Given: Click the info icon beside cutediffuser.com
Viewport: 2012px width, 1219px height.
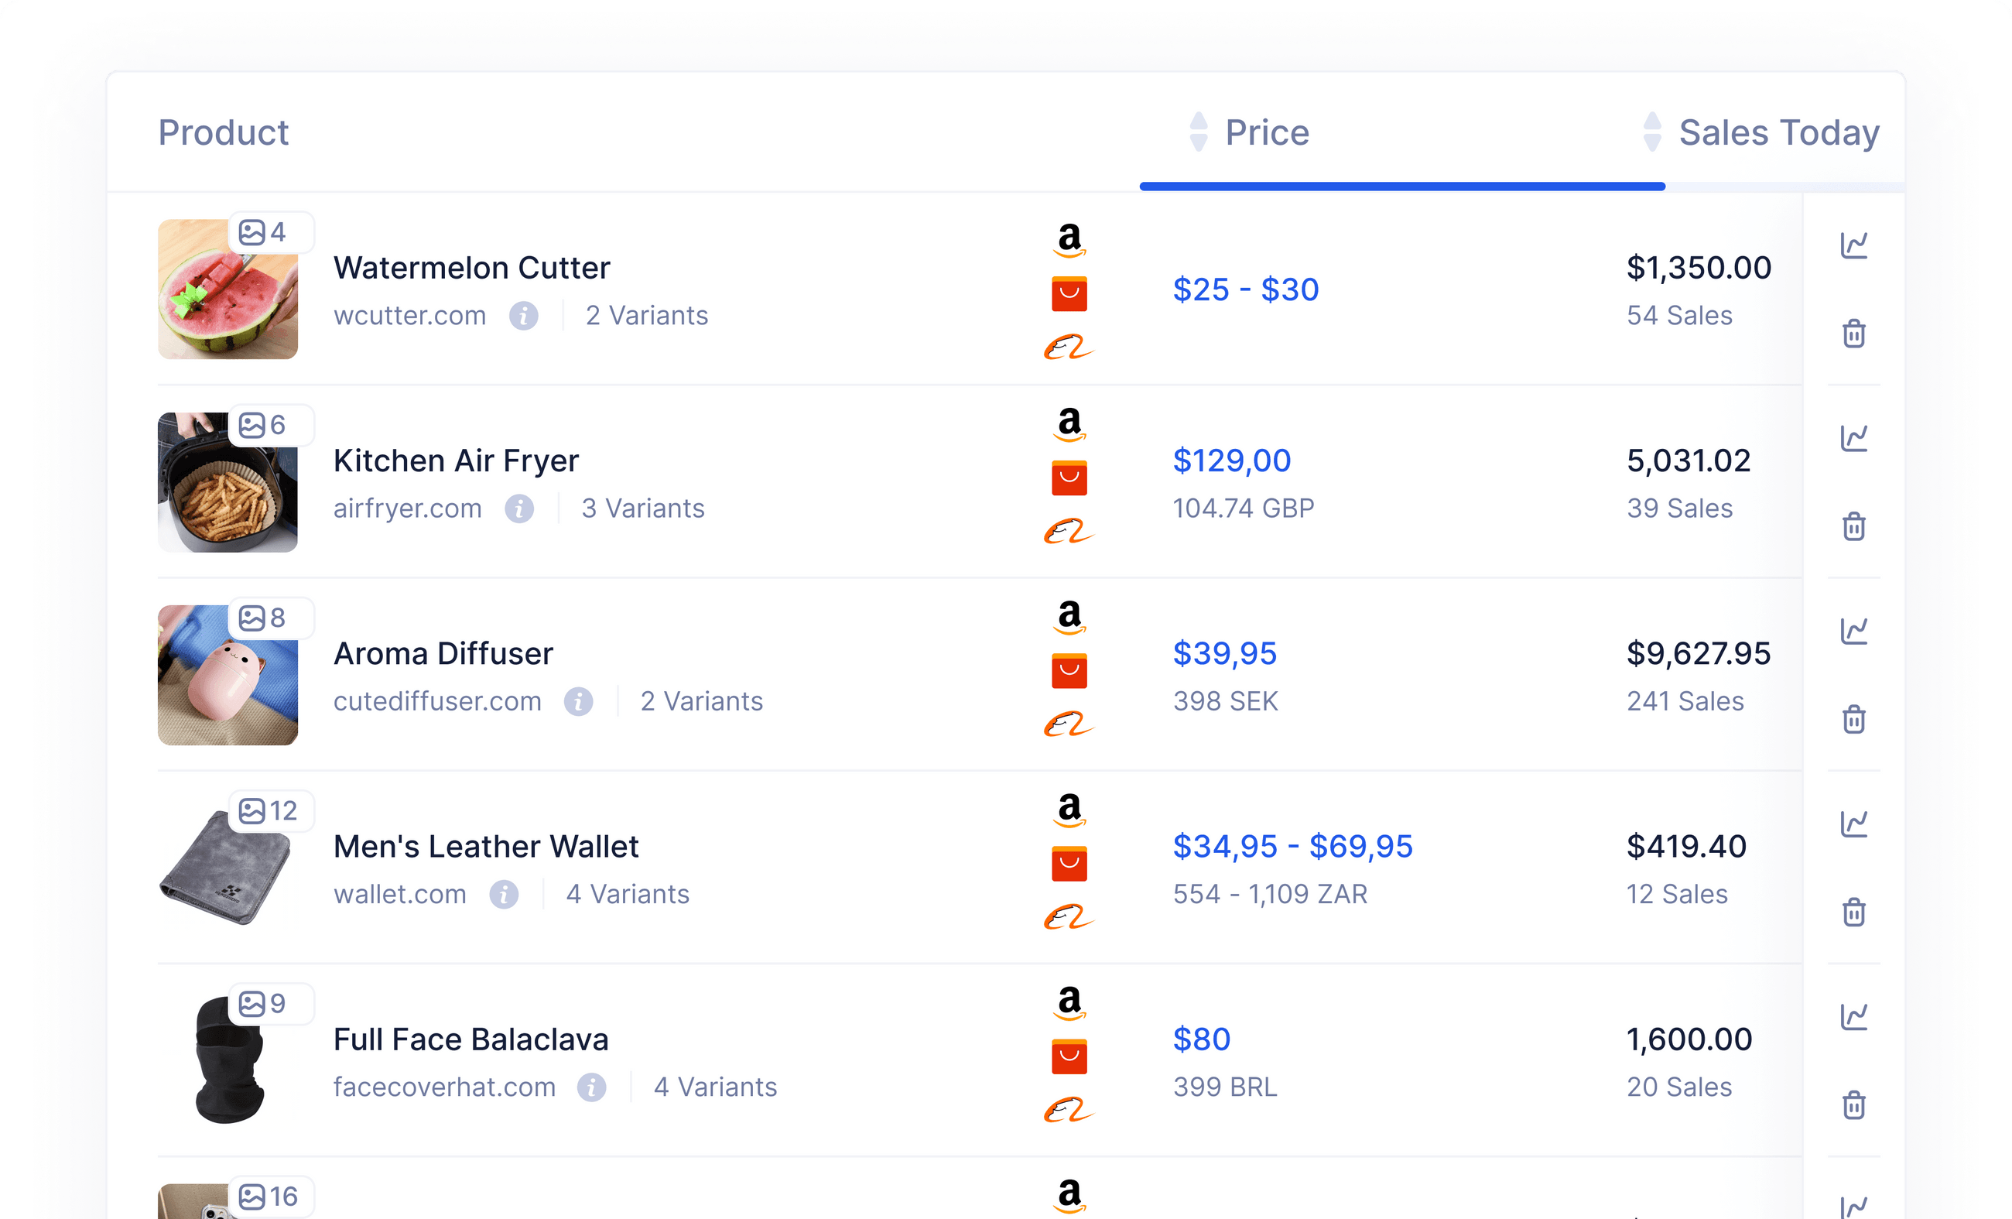Looking at the screenshot, I should pos(579,701).
